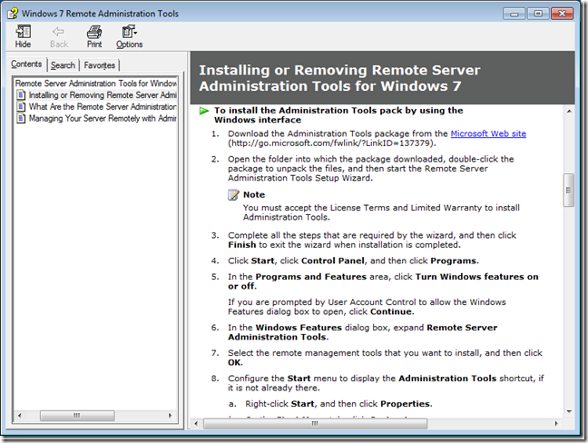Click bold 'Properties' in step a

(x=405, y=404)
